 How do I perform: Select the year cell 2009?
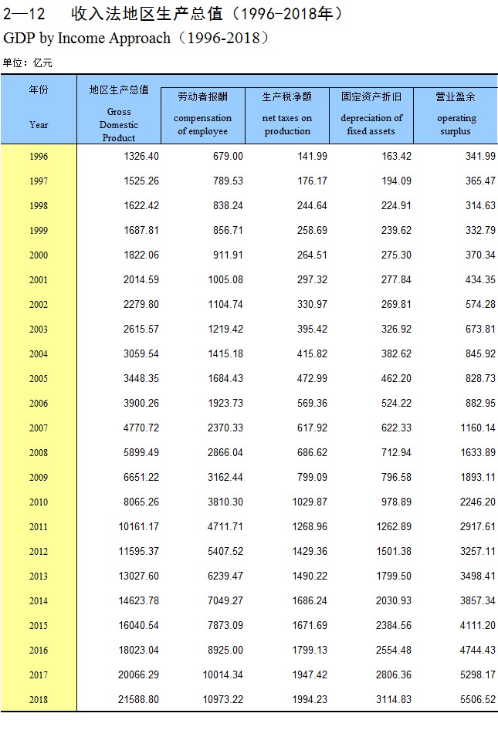click(x=39, y=478)
